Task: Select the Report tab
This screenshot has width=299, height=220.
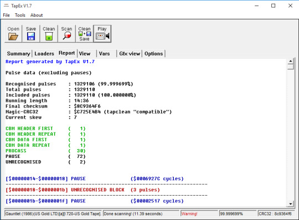Action: 67,53
